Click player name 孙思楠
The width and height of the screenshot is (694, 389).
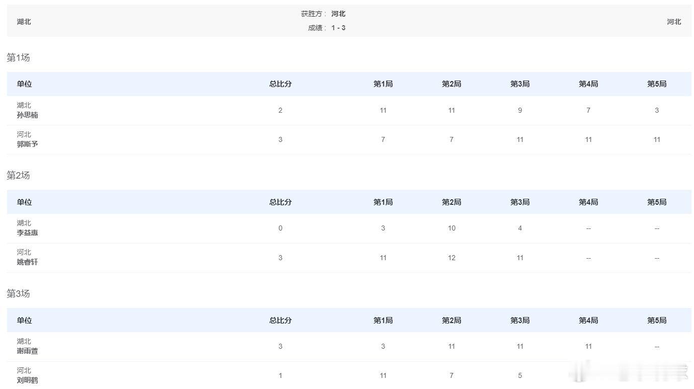point(27,115)
